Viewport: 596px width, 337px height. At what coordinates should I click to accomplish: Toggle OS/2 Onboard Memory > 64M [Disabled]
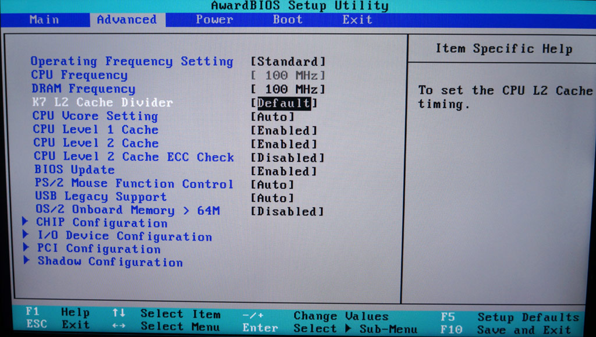pyautogui.click(x=288, y=211)
